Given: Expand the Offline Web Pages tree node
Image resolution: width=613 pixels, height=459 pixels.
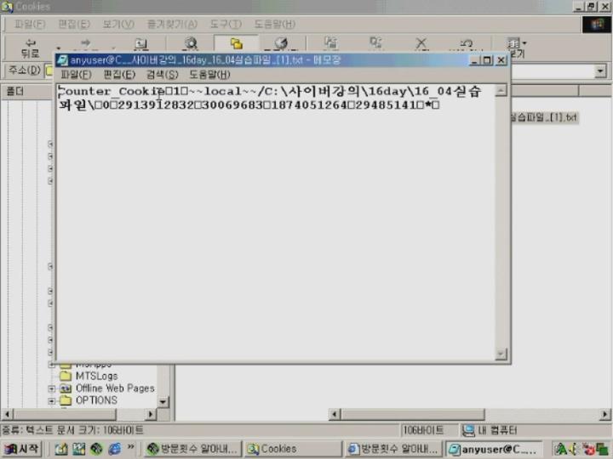Looking at the screenshot, I should (x=51, y=388).
